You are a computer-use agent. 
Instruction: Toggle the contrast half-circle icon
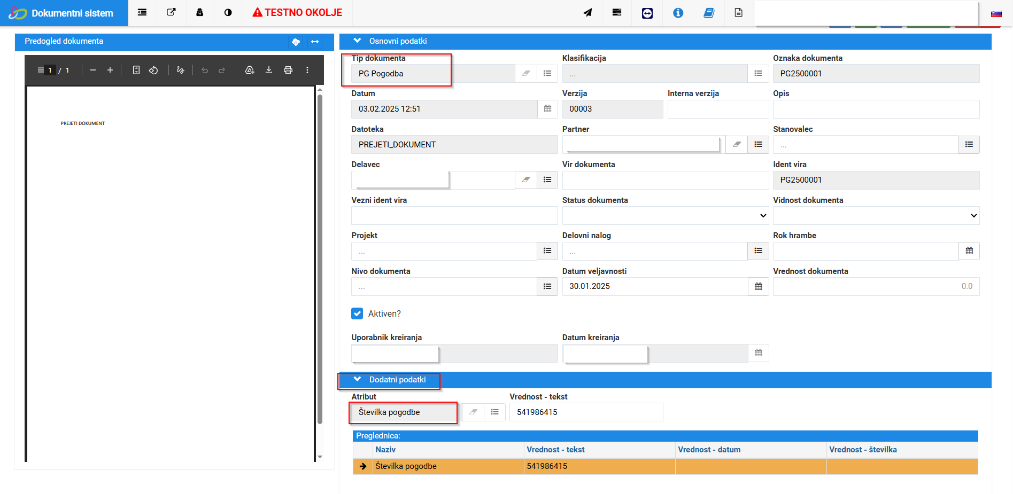228,12
